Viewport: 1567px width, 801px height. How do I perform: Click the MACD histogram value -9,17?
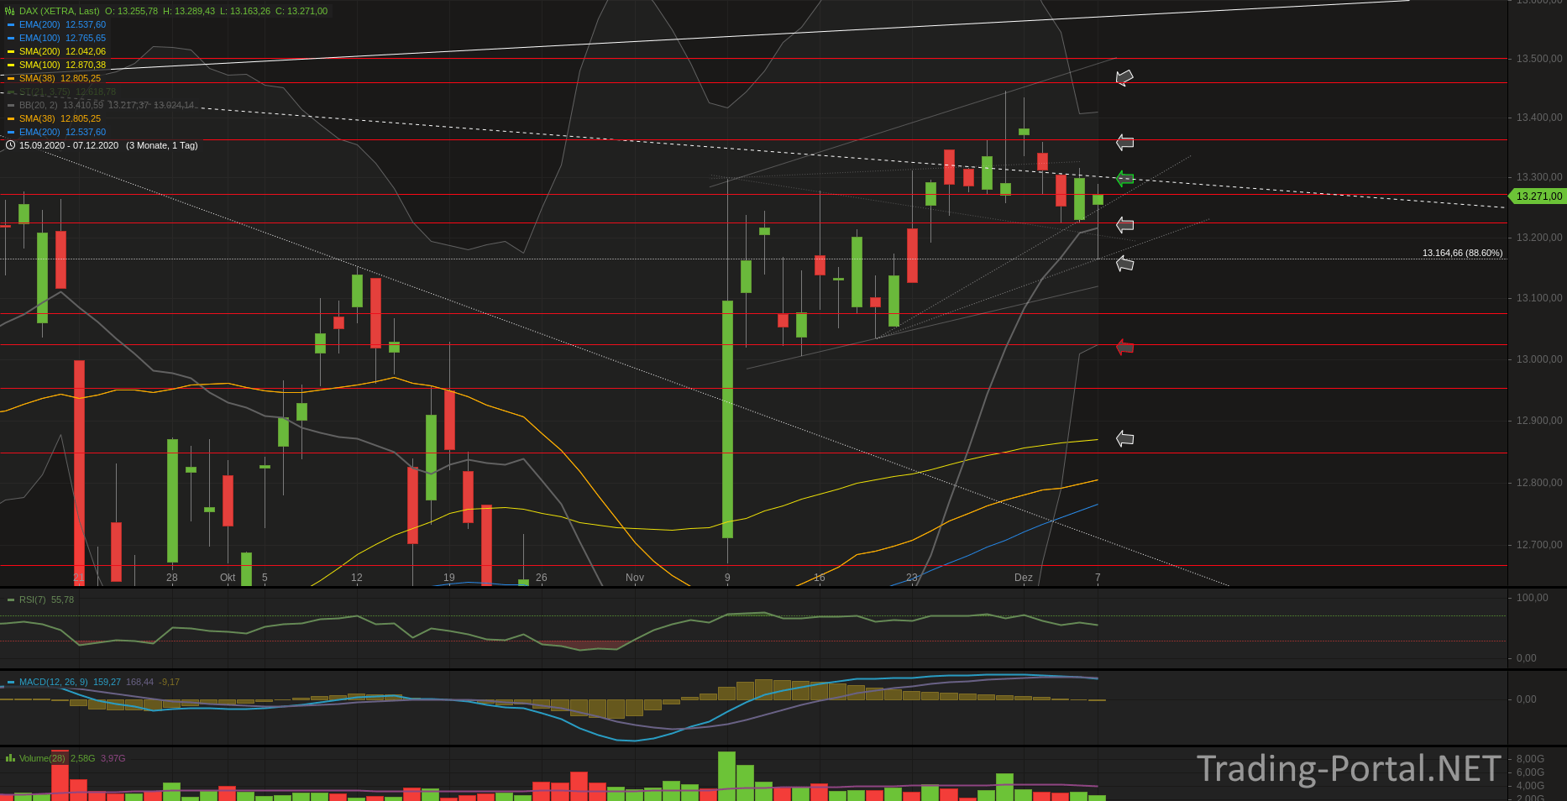(x=169, y=682)
